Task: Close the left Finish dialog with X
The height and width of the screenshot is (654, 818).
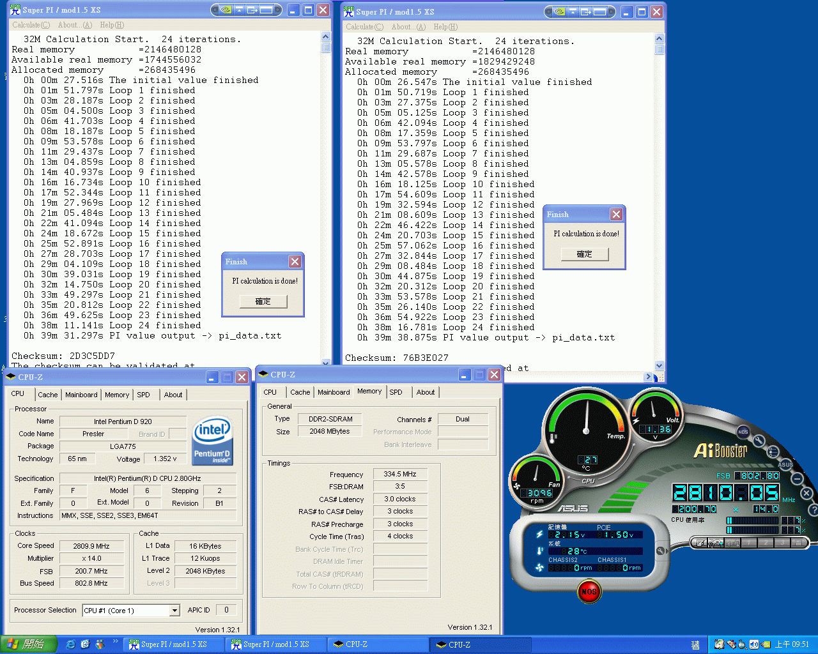Action: (295, 261)
